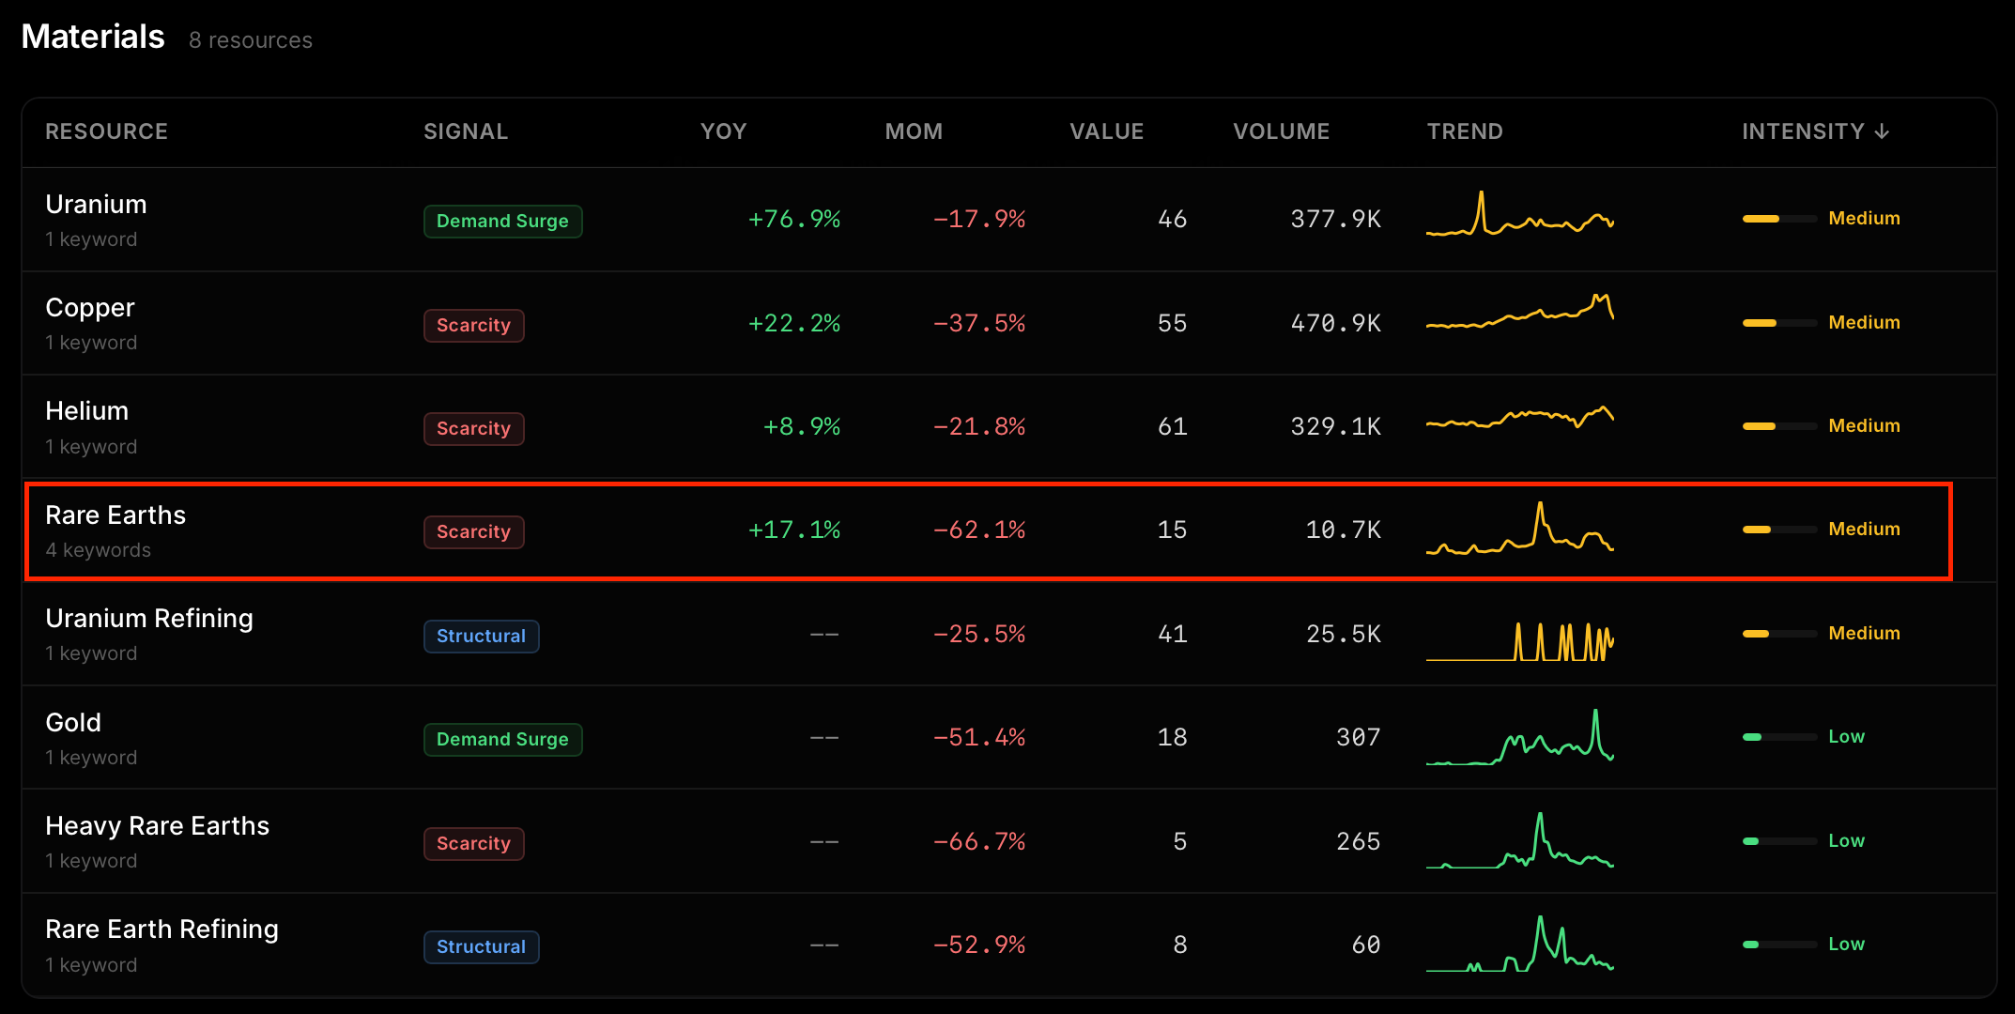Screen dimensions: 2015x1014
Task: Click Uranium Refining's Structural badge
Action: coord(481,637)
